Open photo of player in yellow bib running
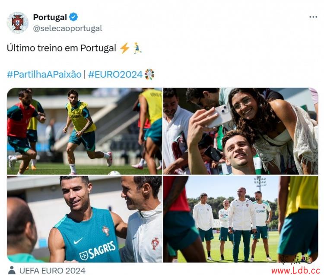 (85, 131)
